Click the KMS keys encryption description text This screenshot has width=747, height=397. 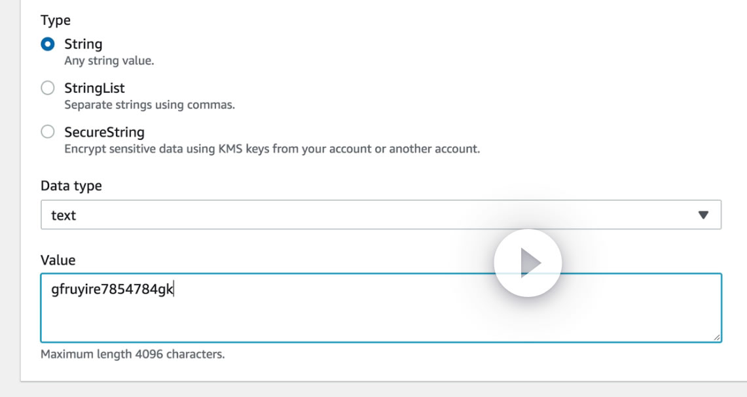coord(272,148)
